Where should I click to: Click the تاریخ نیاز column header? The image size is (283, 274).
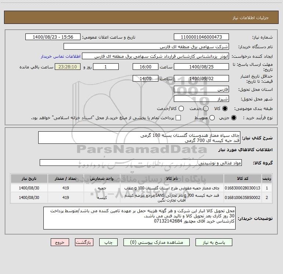pos(29,178)
